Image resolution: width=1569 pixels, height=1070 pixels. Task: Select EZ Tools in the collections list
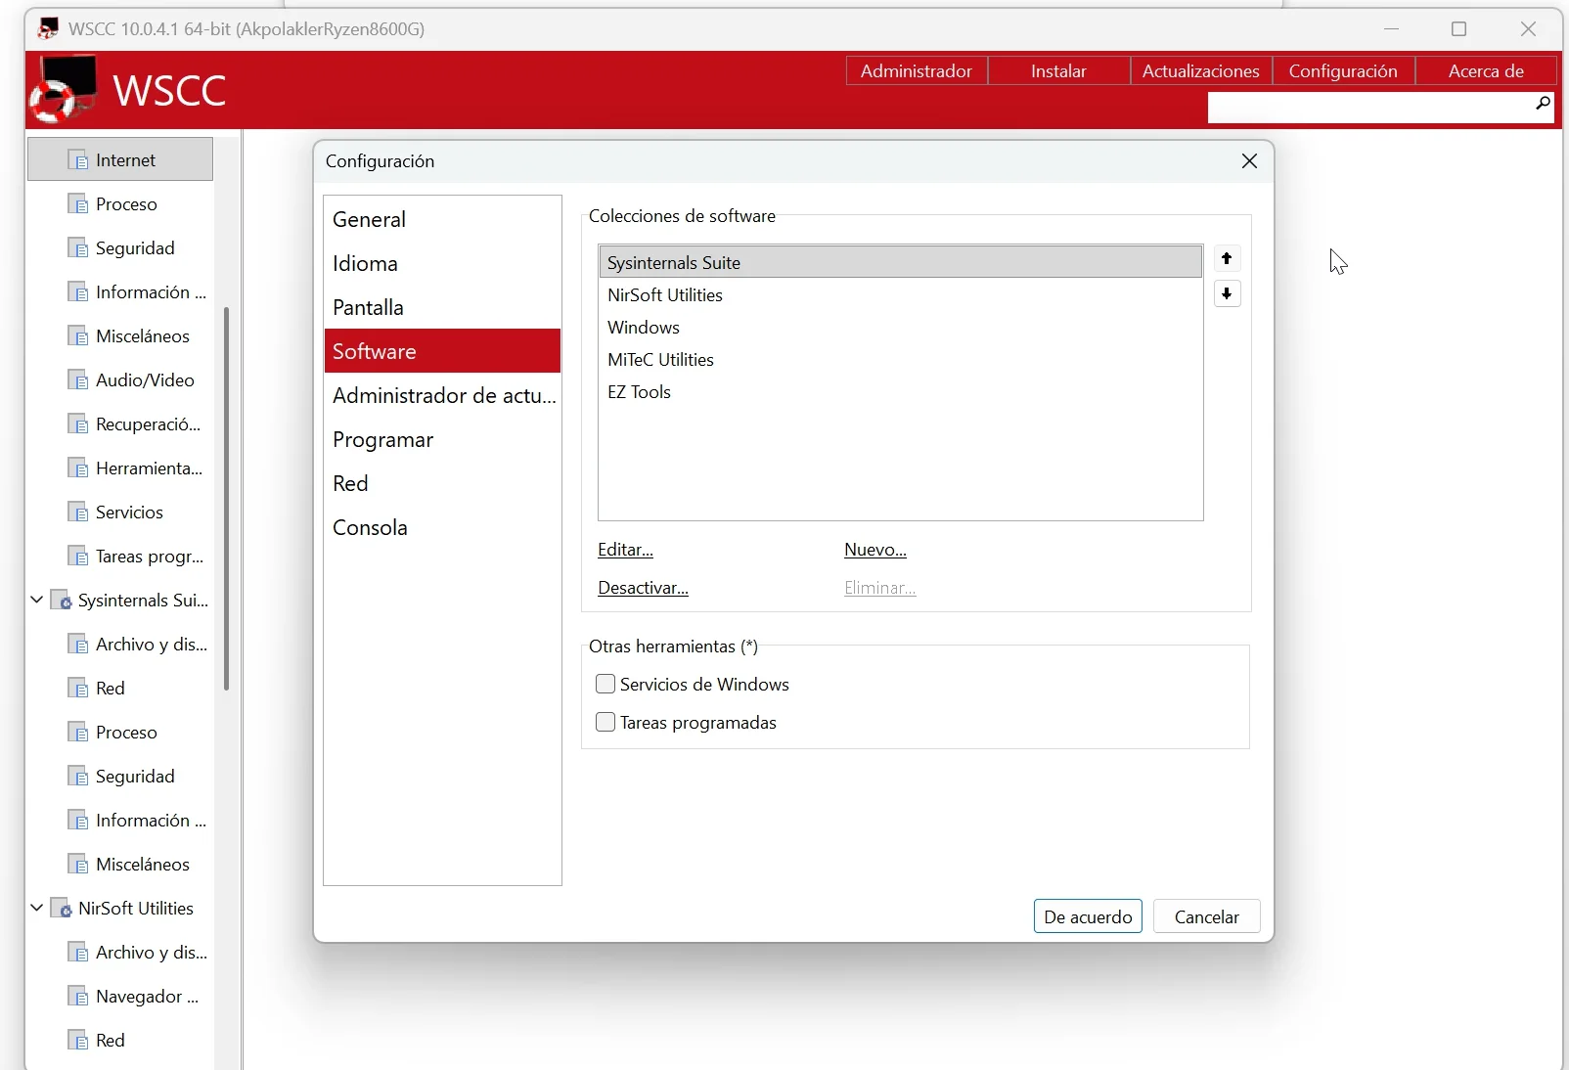click(900, 391)
